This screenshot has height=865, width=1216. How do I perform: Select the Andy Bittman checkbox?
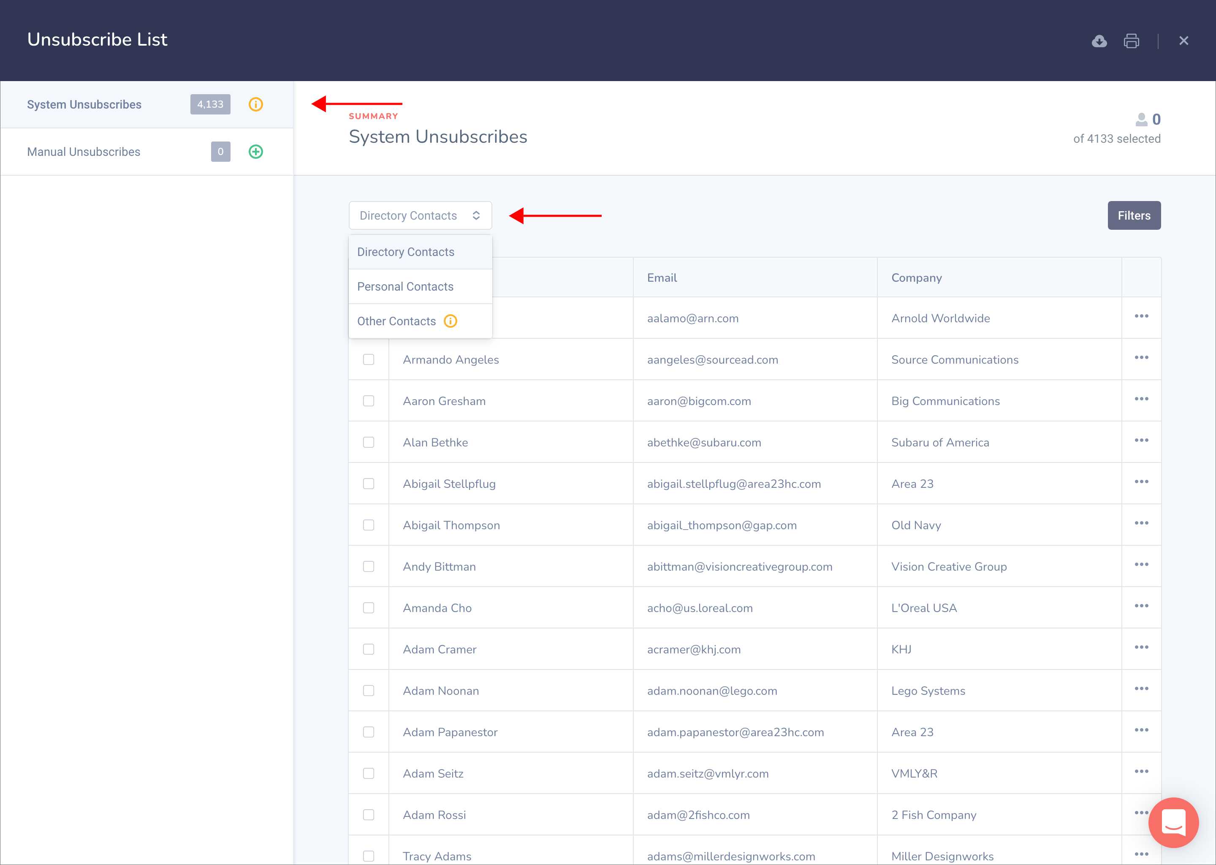(369, 567)
